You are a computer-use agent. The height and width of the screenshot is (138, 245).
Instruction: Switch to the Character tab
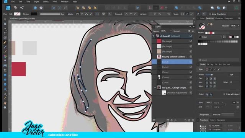pos(219,18)
